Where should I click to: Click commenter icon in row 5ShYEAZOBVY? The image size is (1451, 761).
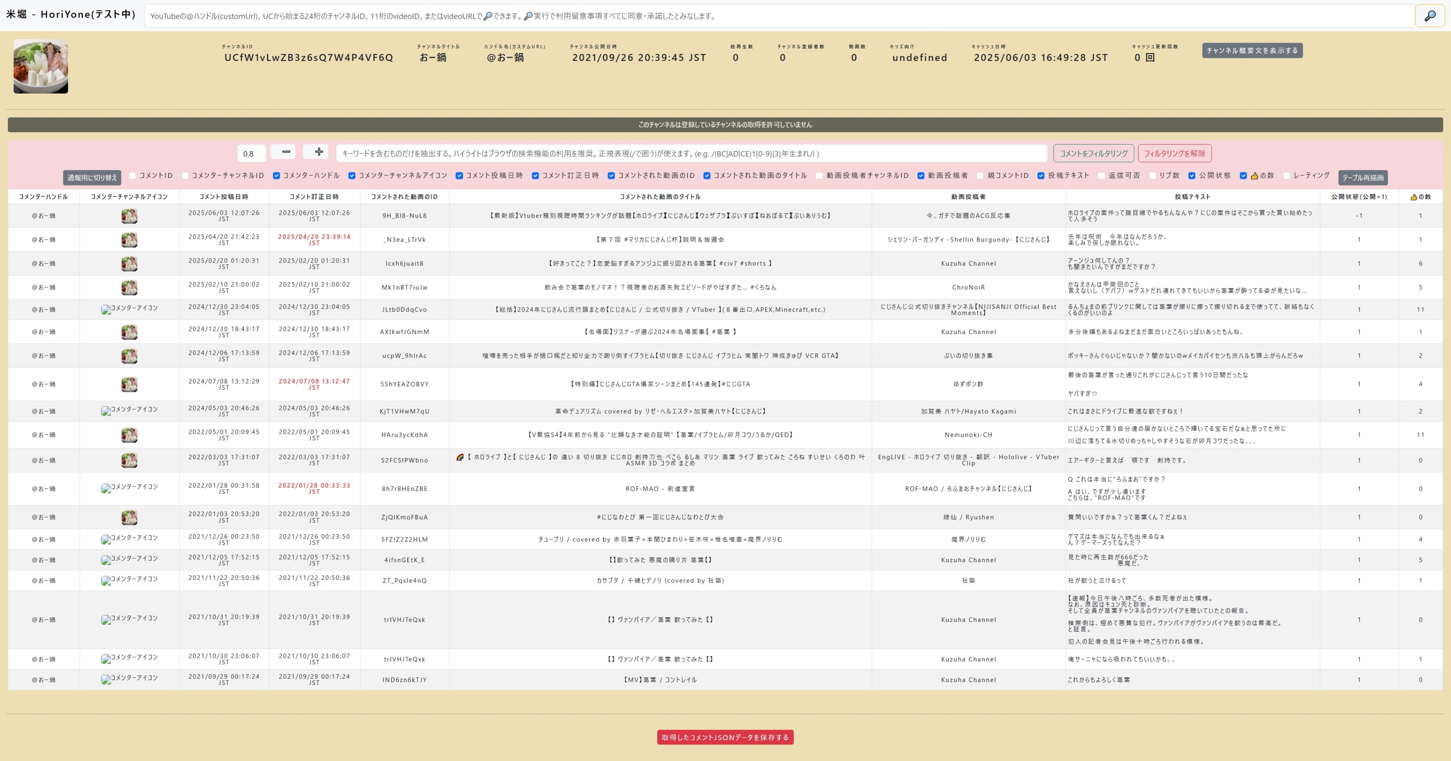click(129, 384)
